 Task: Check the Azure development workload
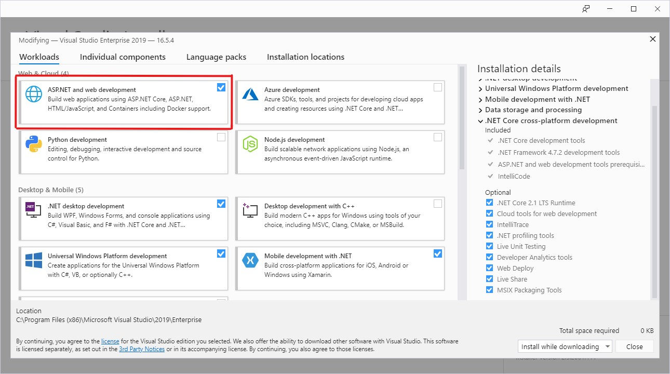(438, 87)
